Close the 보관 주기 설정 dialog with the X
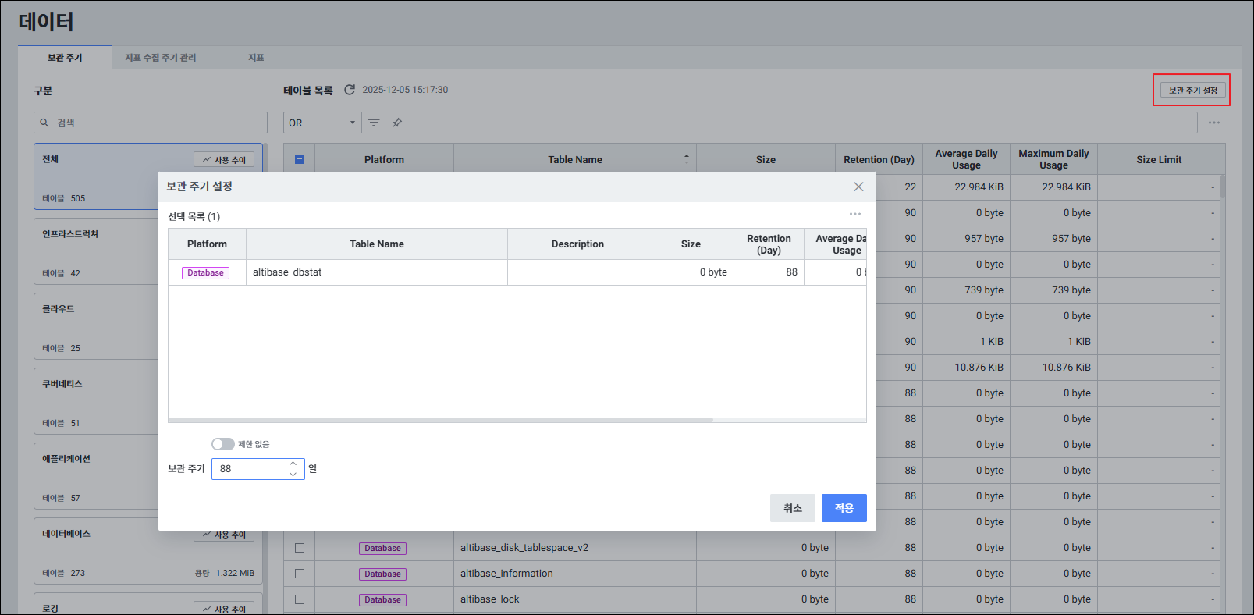 tap(858, 187)
